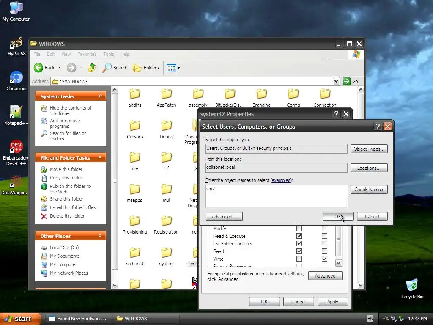Toggle Allow checkbox for Write permission
The width and height of the screenshot is (433, 325).
tap(299, 259)
